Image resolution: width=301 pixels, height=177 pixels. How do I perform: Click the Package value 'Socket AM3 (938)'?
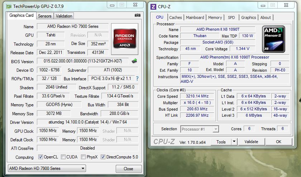218,42
